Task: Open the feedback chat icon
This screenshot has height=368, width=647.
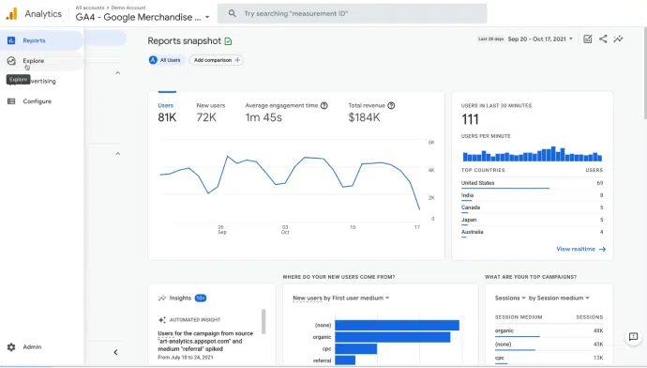Action: tap(633, 337)
